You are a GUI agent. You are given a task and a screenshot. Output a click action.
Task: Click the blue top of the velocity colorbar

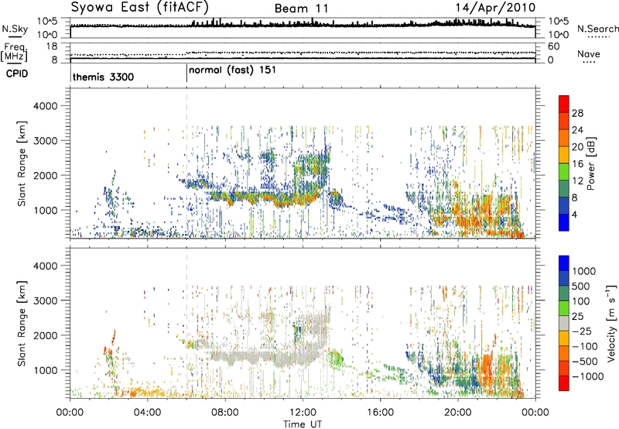[564, 263]
